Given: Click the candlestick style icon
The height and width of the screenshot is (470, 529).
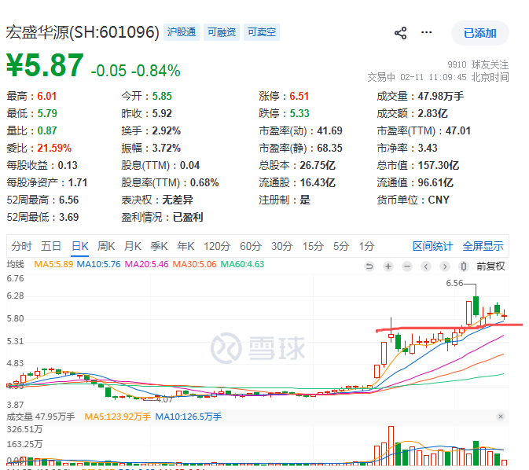Looking at the screenshot, I should pyautogui.click(x=464, y=266).
